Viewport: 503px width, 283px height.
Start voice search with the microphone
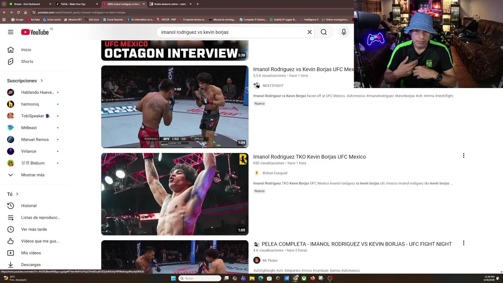344,32
